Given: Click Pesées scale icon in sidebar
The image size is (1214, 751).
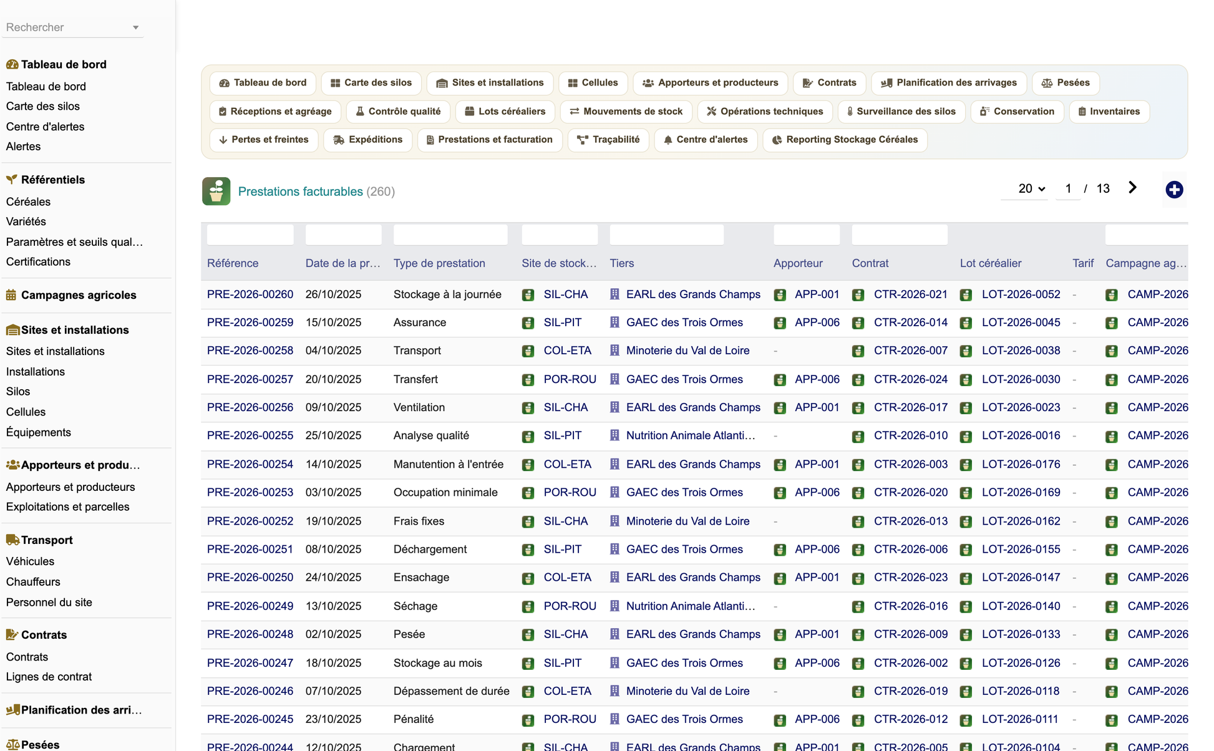Looking at the screenshot, I should [12, 745].
